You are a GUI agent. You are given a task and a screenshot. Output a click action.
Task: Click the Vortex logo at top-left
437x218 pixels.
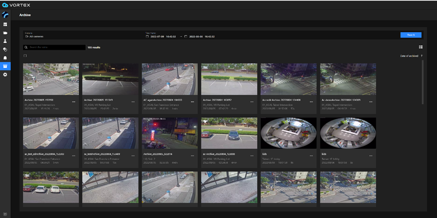point(16,5)
